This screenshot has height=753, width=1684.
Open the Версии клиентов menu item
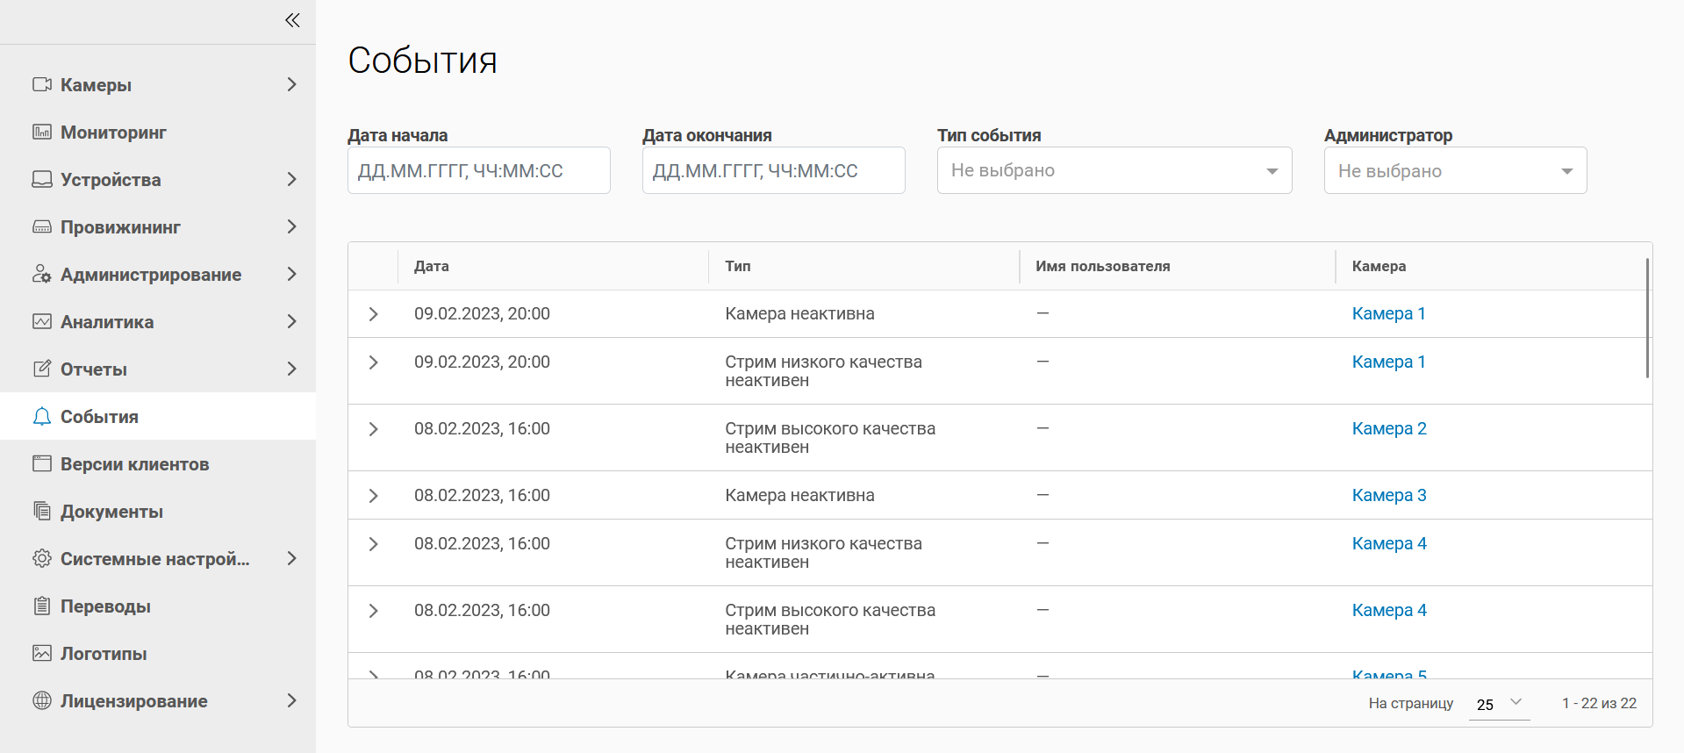(x=134, y=463)
